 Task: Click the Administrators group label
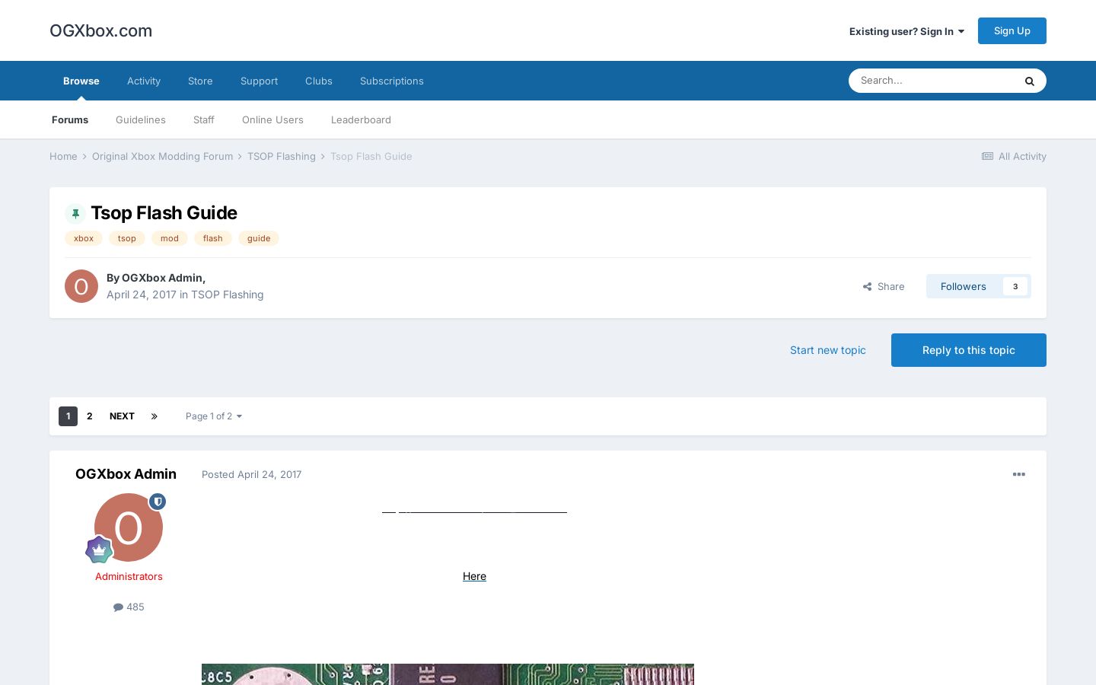tap(129, 576)
